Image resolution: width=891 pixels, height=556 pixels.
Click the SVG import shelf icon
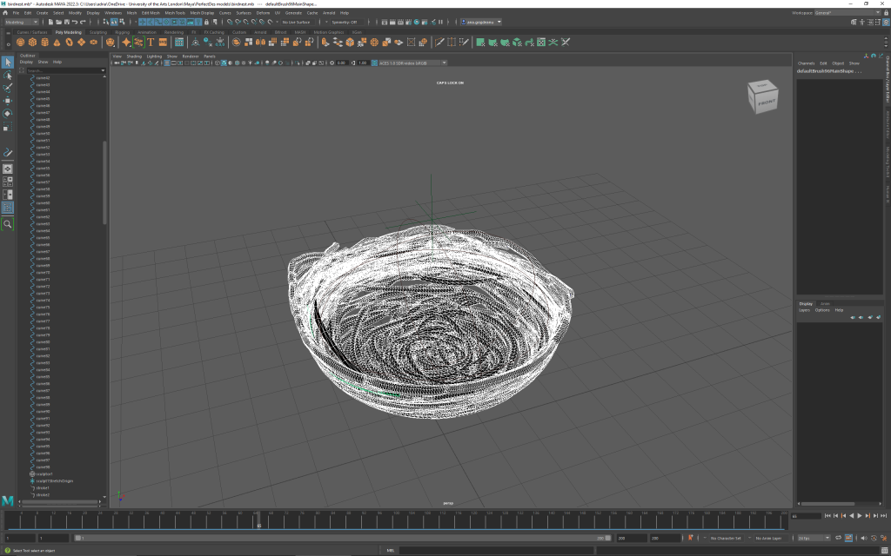(163, 43)
